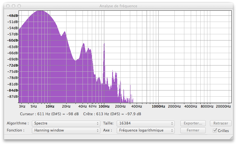
Task: Open the Taille dropdown showing 16384
Action: point(147,123)
